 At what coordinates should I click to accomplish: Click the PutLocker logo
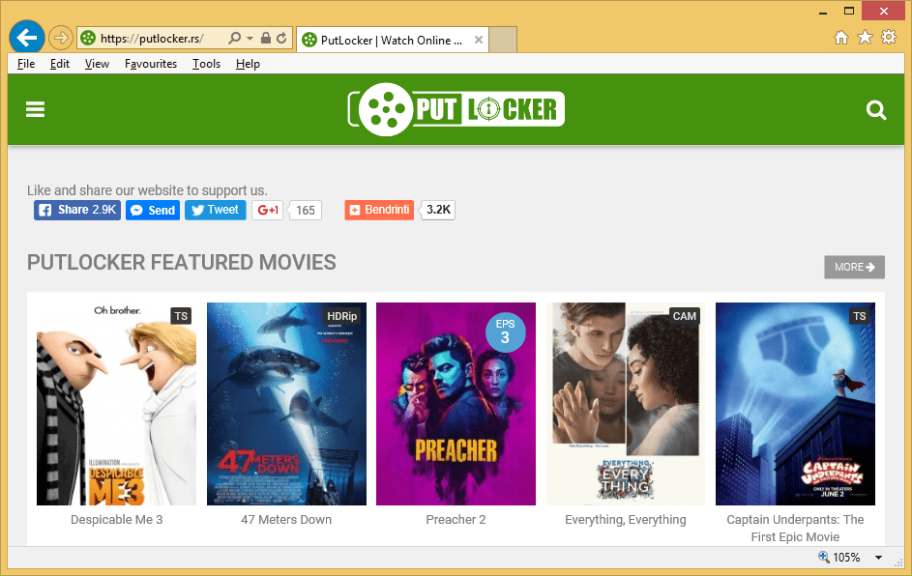coord(456,108)
